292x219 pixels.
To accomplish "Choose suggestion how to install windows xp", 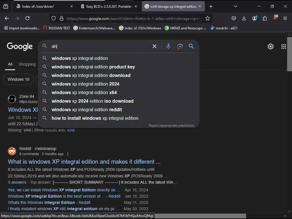I will [119, 118].
